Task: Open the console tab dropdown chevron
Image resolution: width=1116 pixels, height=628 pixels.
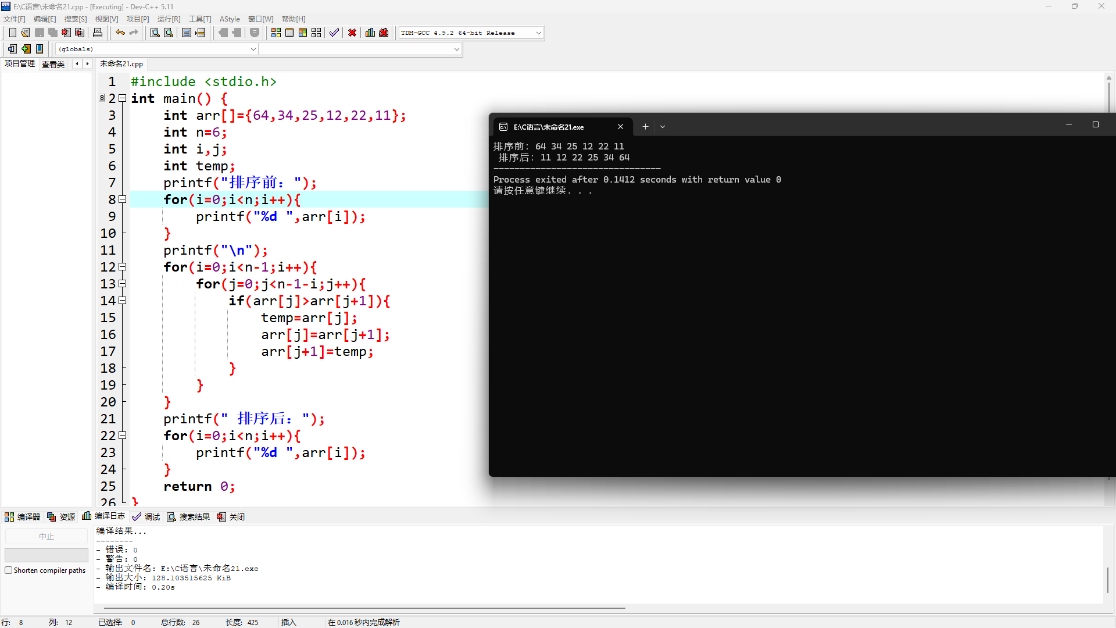Action: click(x=663, y=127)
